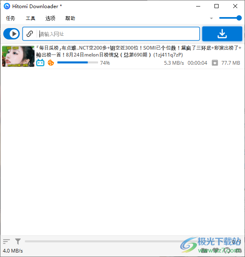This screenshot has width=245, height=257.
Task: Open the 工具 menu
Action: (x=31, y=18)
